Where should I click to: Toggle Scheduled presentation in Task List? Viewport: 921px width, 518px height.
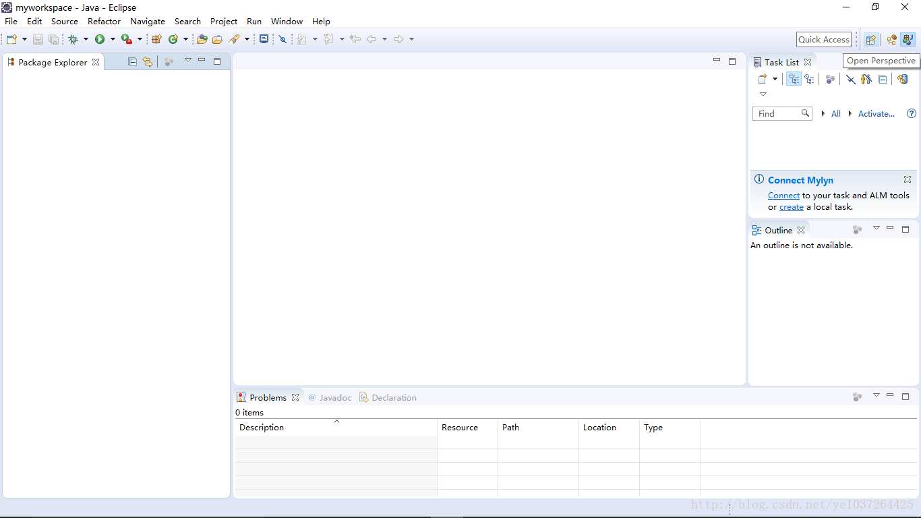click(809, 79)
